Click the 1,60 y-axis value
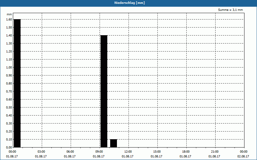 click(x=9, y=19)
